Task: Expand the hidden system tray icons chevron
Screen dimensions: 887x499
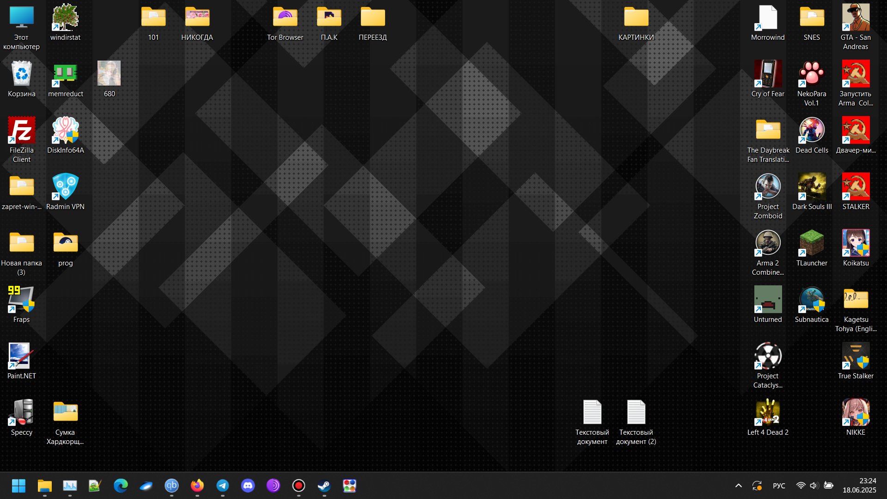Action: point(738,486)
